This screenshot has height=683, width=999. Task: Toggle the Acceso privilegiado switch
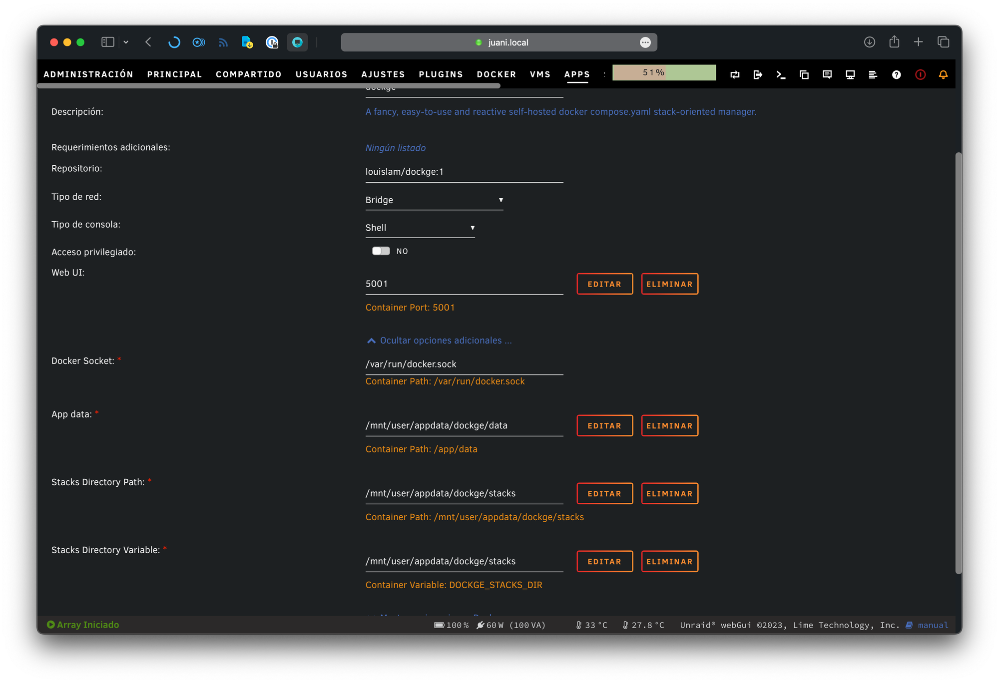[381, 251]
